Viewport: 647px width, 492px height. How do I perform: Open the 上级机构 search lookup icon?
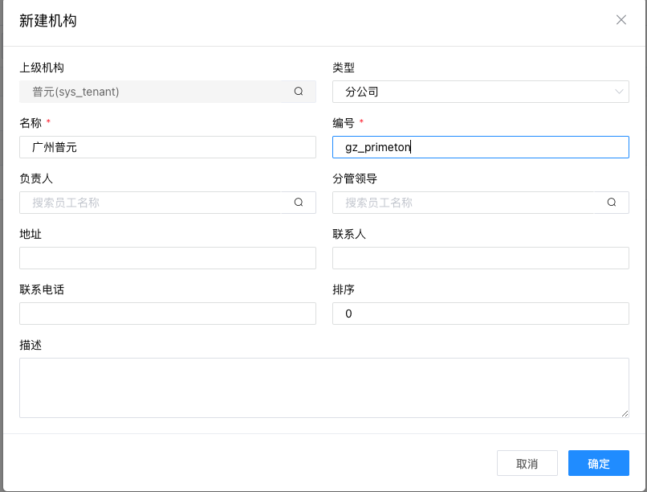coord(299,91)
